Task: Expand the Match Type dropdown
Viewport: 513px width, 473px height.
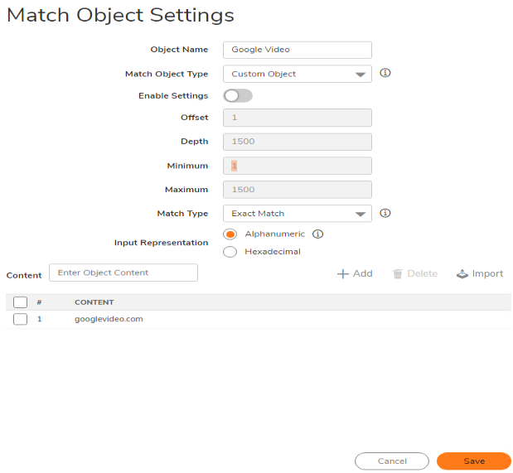Action: pos(297,214)
